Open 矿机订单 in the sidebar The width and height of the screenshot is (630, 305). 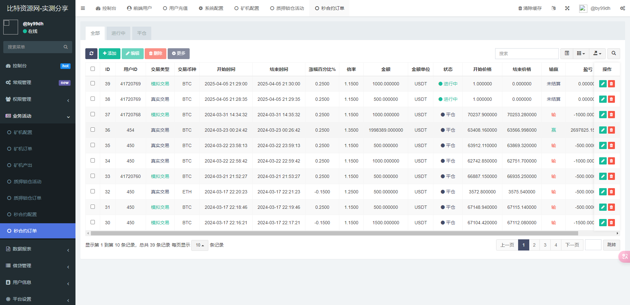[38, 149]
